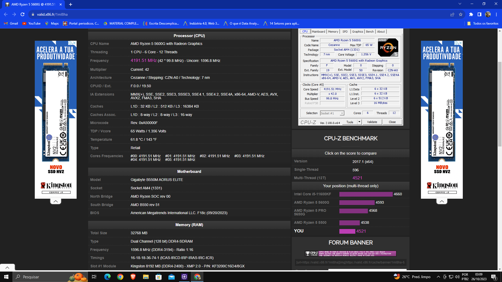Viewport: 502px width, 282px height.
Task: Click the browser forward arrow
Action: [x=14, y=14]
